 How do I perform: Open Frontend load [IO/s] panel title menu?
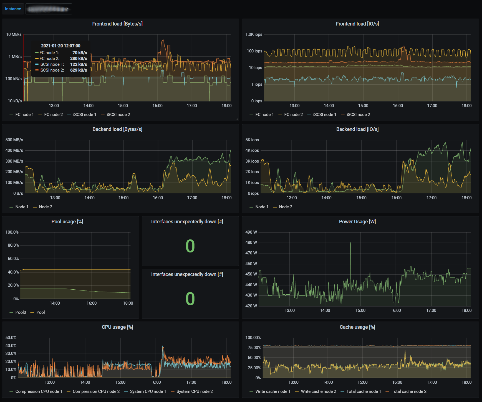(357, 24)
